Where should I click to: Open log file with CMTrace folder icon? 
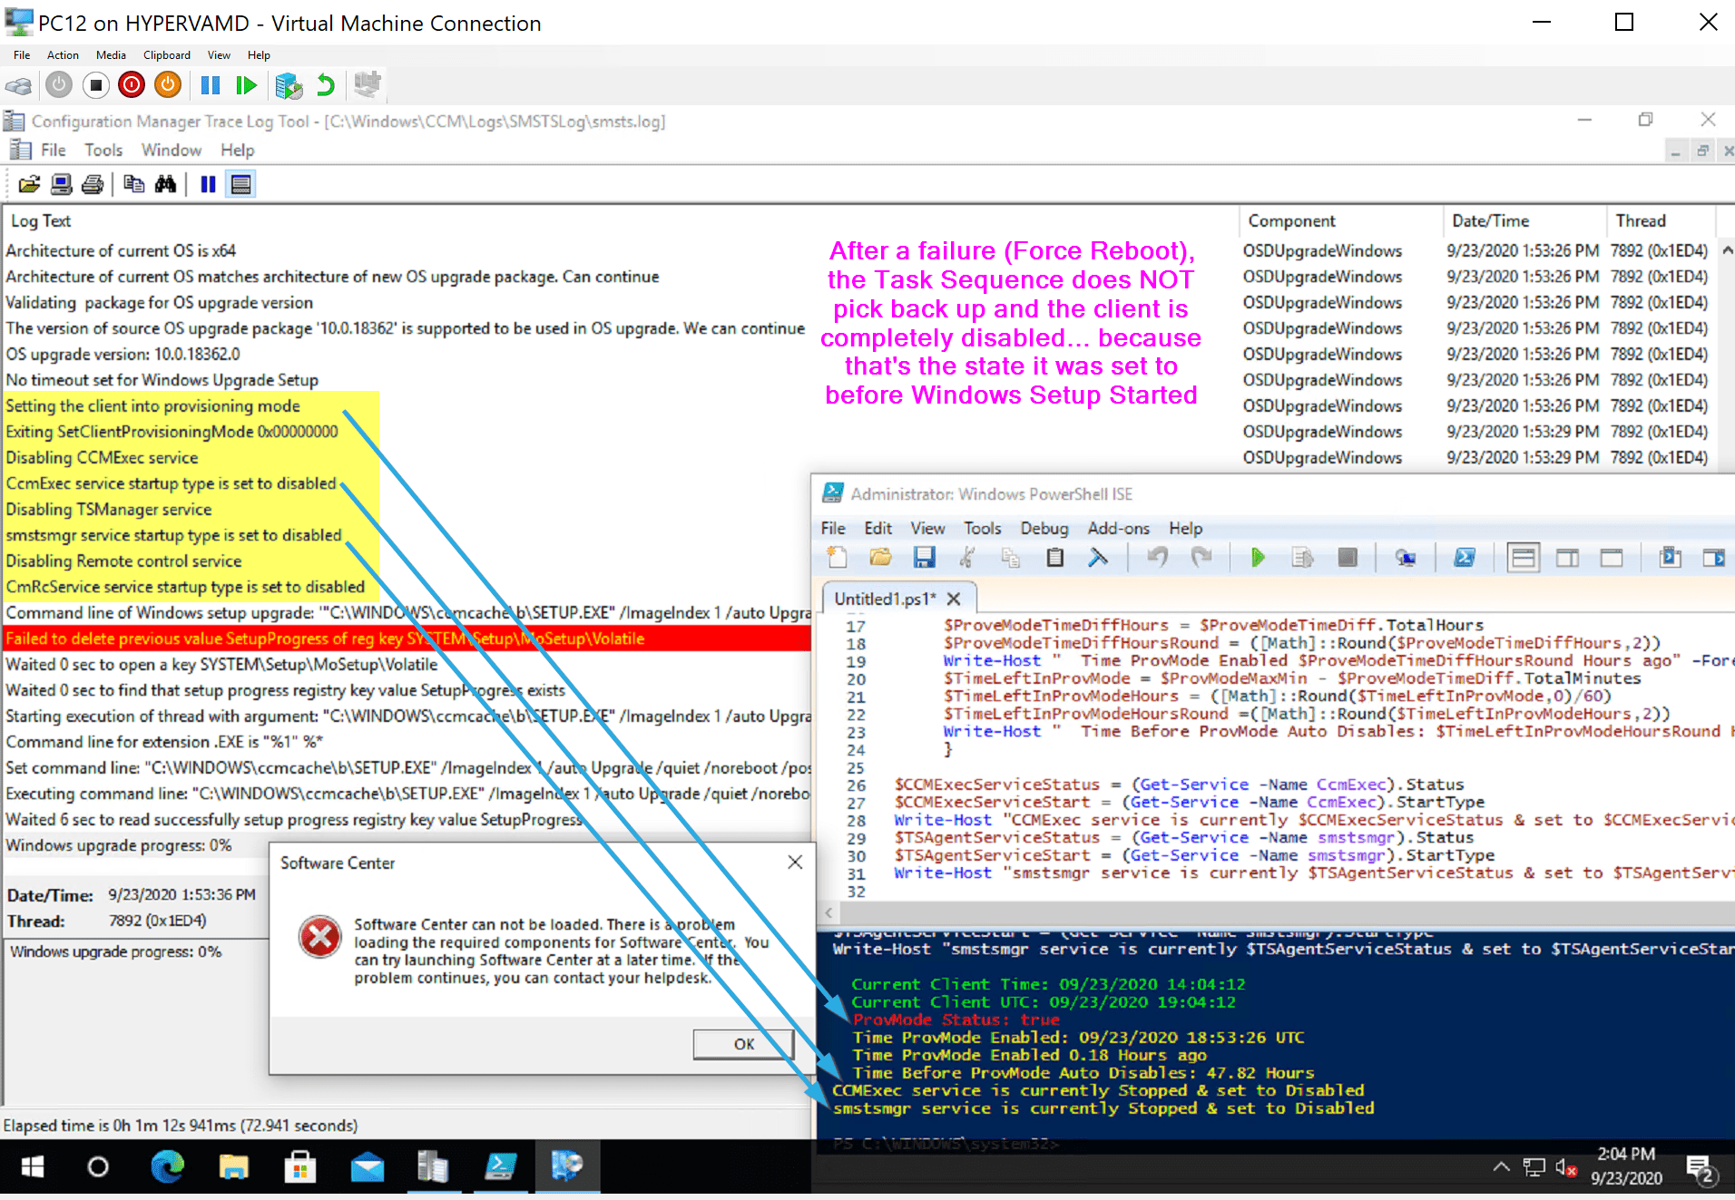click(x=29, y=185)
